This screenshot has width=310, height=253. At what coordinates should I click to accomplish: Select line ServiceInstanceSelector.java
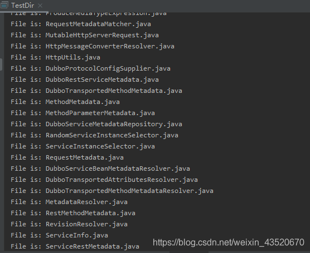83,146
